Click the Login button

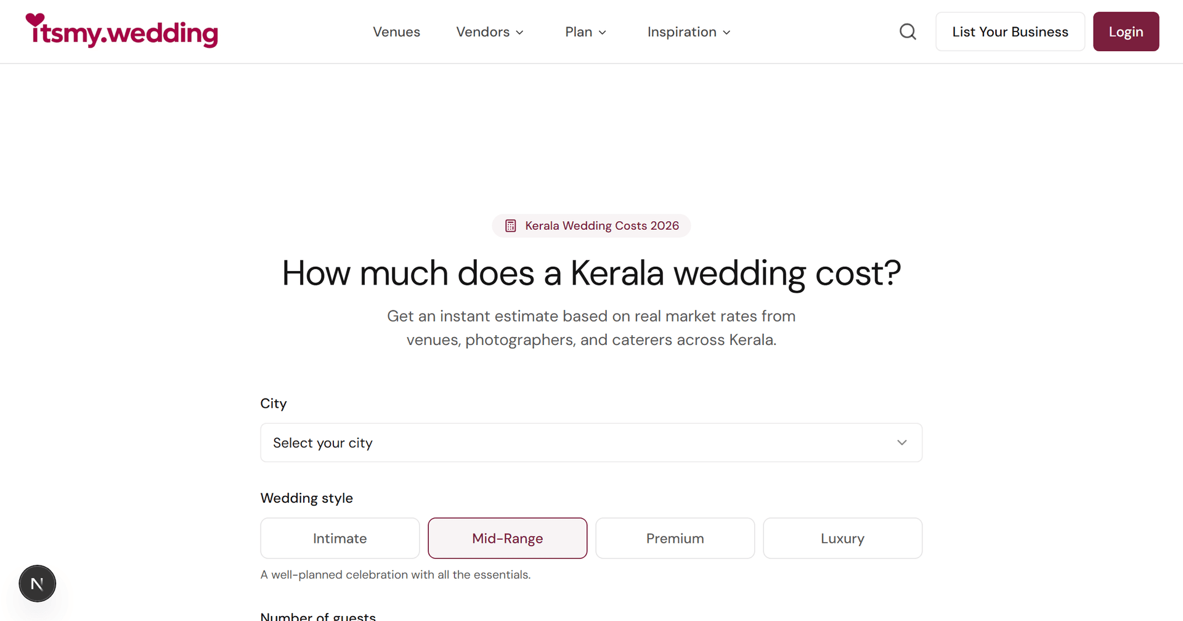[1126, 31]
